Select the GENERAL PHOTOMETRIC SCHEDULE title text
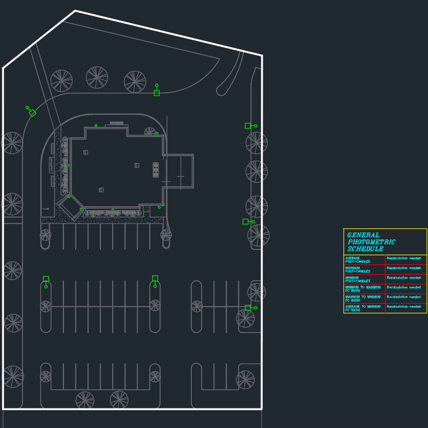The image size is (428, 428). click(x=371, y=242)
